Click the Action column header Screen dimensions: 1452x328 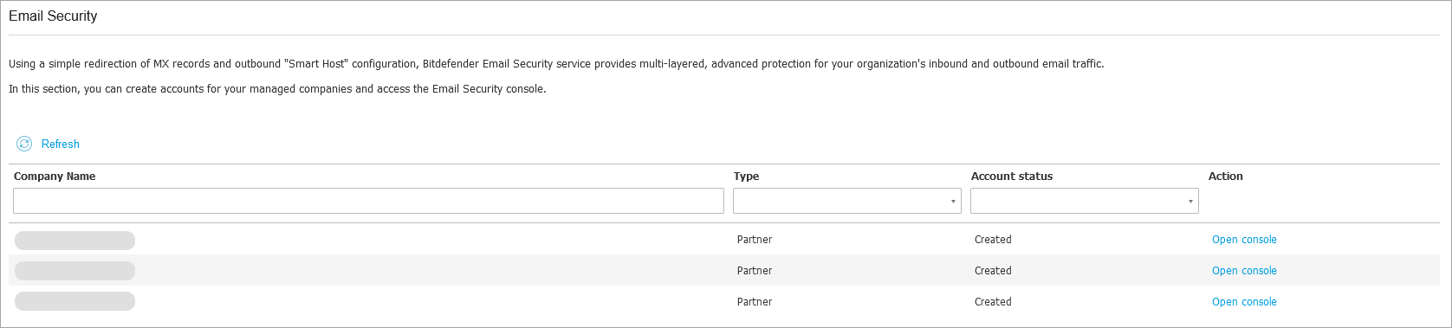tap(1226, 177)
